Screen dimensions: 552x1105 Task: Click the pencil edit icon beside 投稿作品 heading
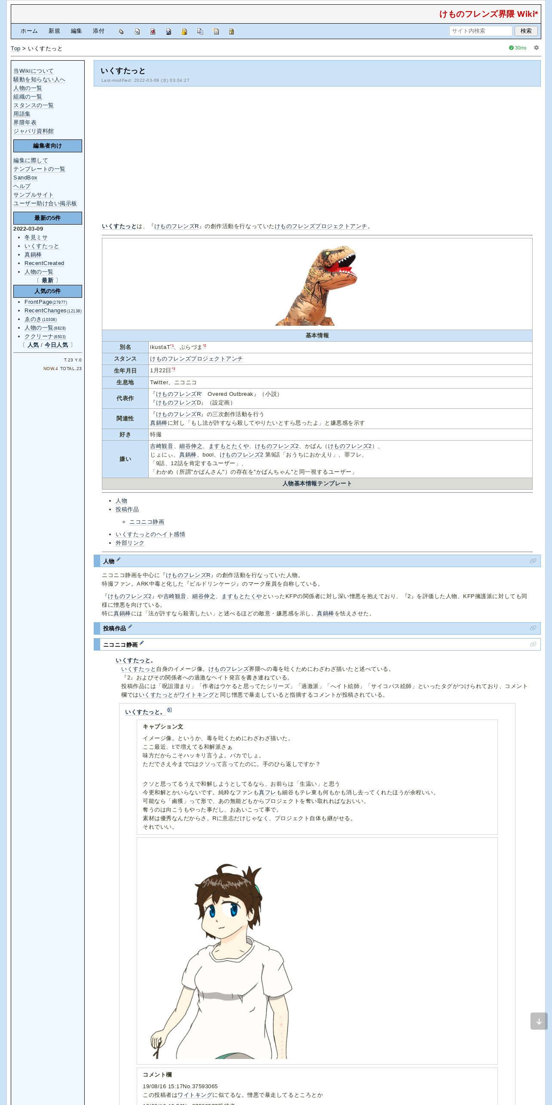(130, 627)
